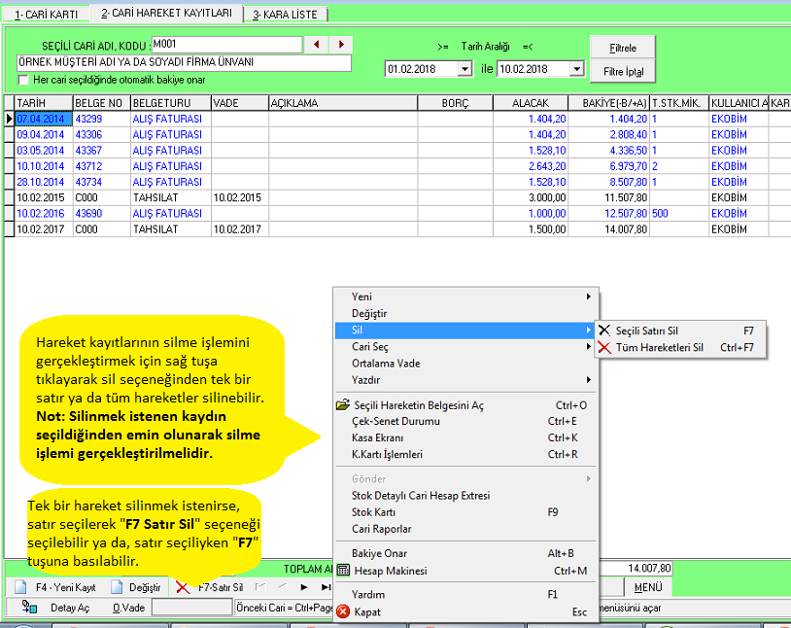The height and width of the screenshot is (628, 791).
Task: Select Ortalama Vade from the context menu
Action: 464,364
